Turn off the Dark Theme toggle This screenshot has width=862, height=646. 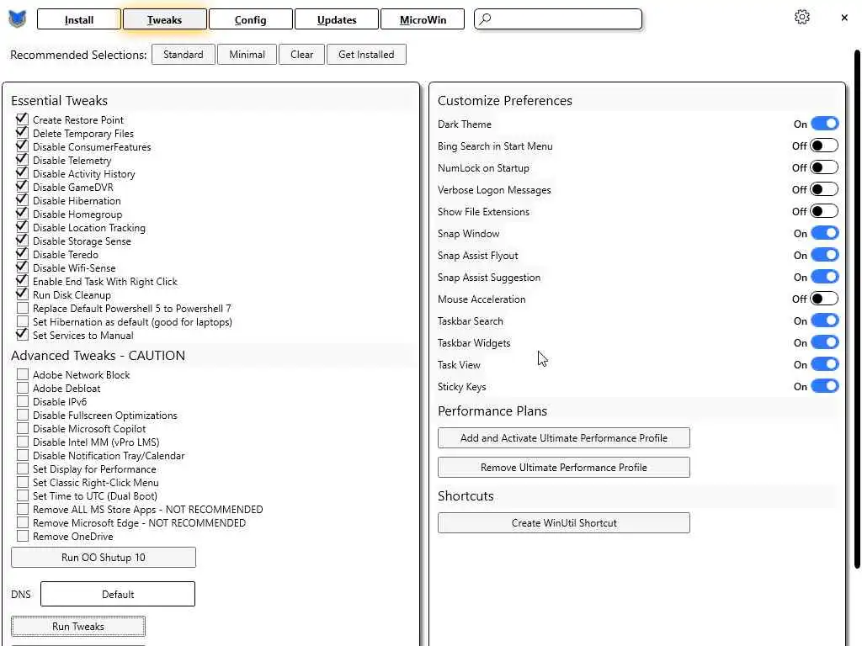824,124
